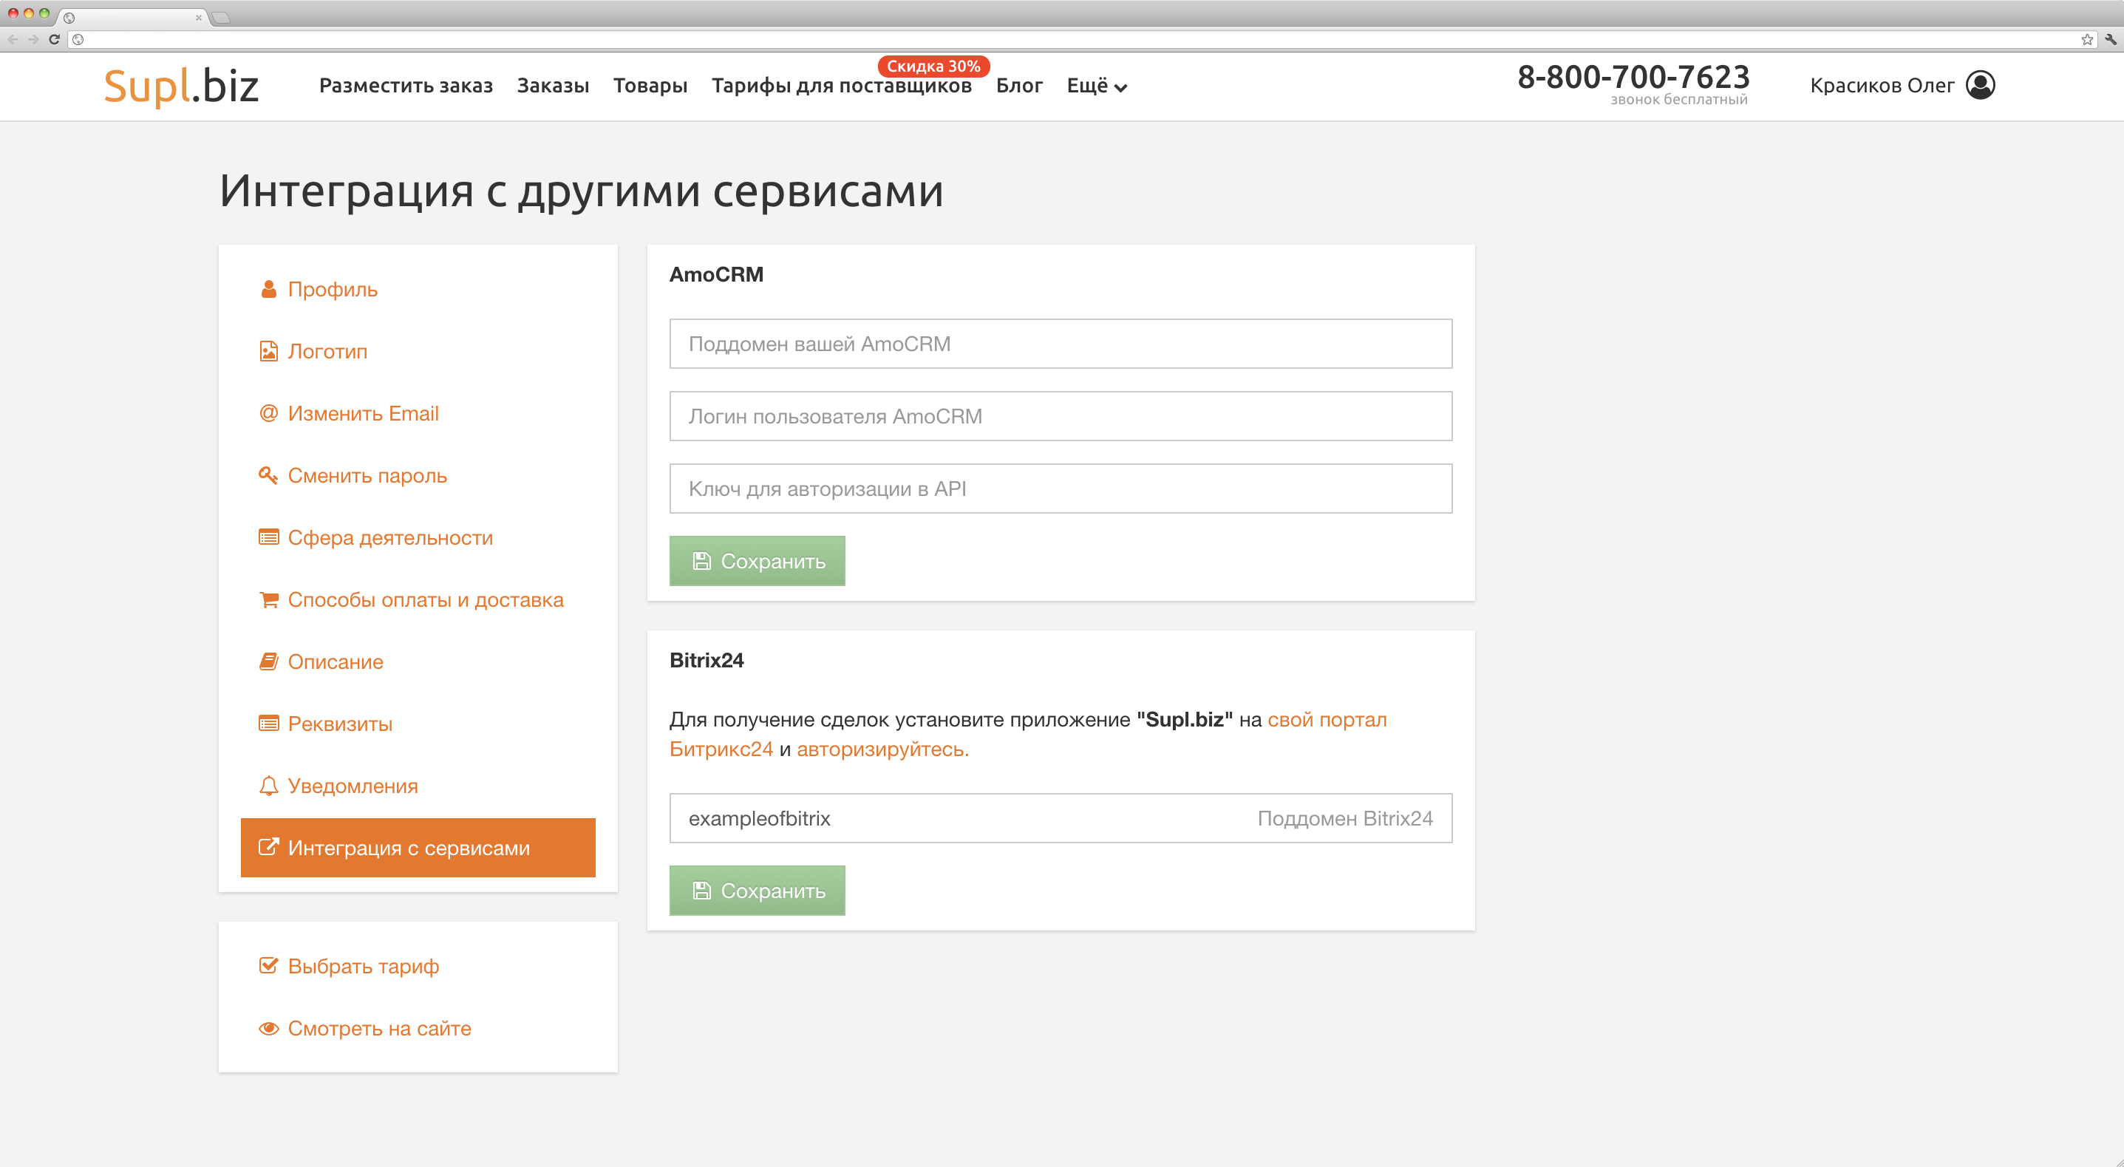Click the Bitrix24 section heading
This screenshot has width=2124, height=1167.
click(x=707, y=660)
